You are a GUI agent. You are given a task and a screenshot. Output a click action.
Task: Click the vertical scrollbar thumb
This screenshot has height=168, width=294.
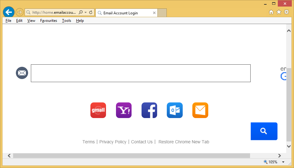[x=289, y=104]
